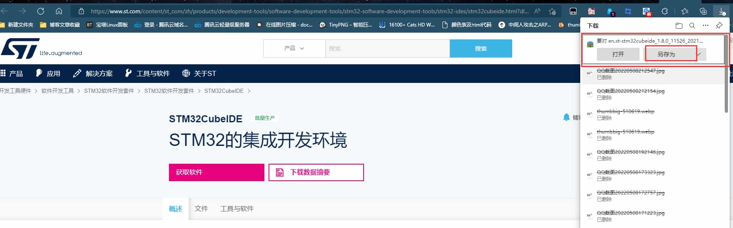Open the browser Collections icon
This screenshot has height=228, width=733.
pyautogui.click(x=703, y=11)
